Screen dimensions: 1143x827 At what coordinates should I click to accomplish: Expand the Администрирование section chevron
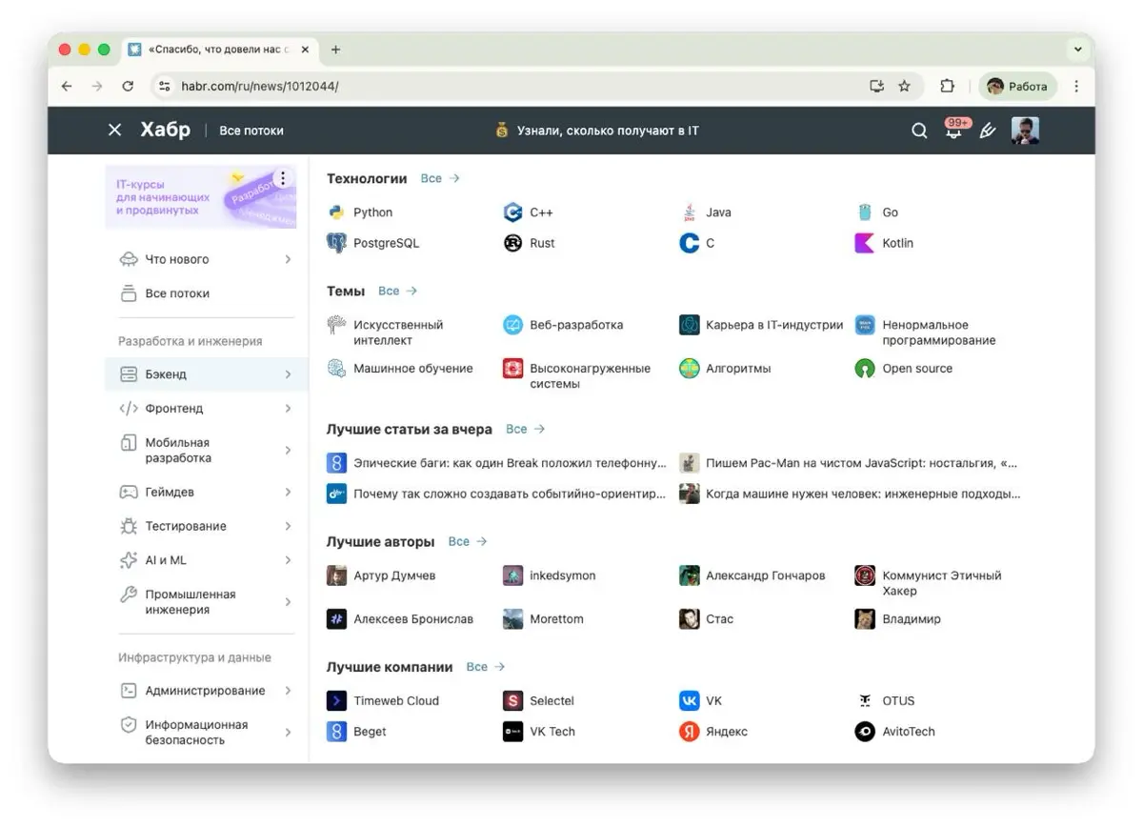288,691
